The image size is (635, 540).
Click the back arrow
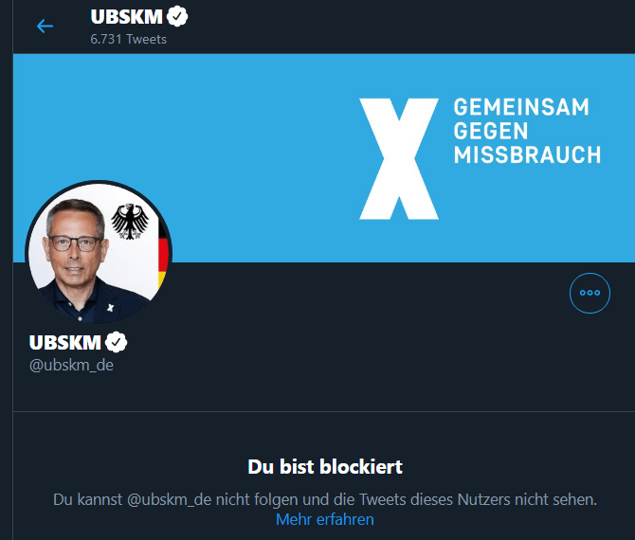[45, 26]
